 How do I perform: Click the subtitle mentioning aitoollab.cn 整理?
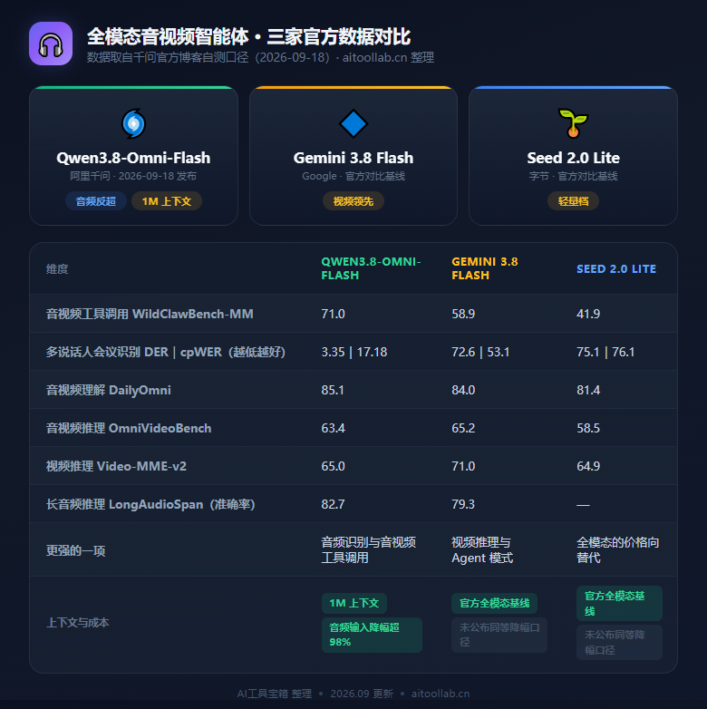(260, 57)
